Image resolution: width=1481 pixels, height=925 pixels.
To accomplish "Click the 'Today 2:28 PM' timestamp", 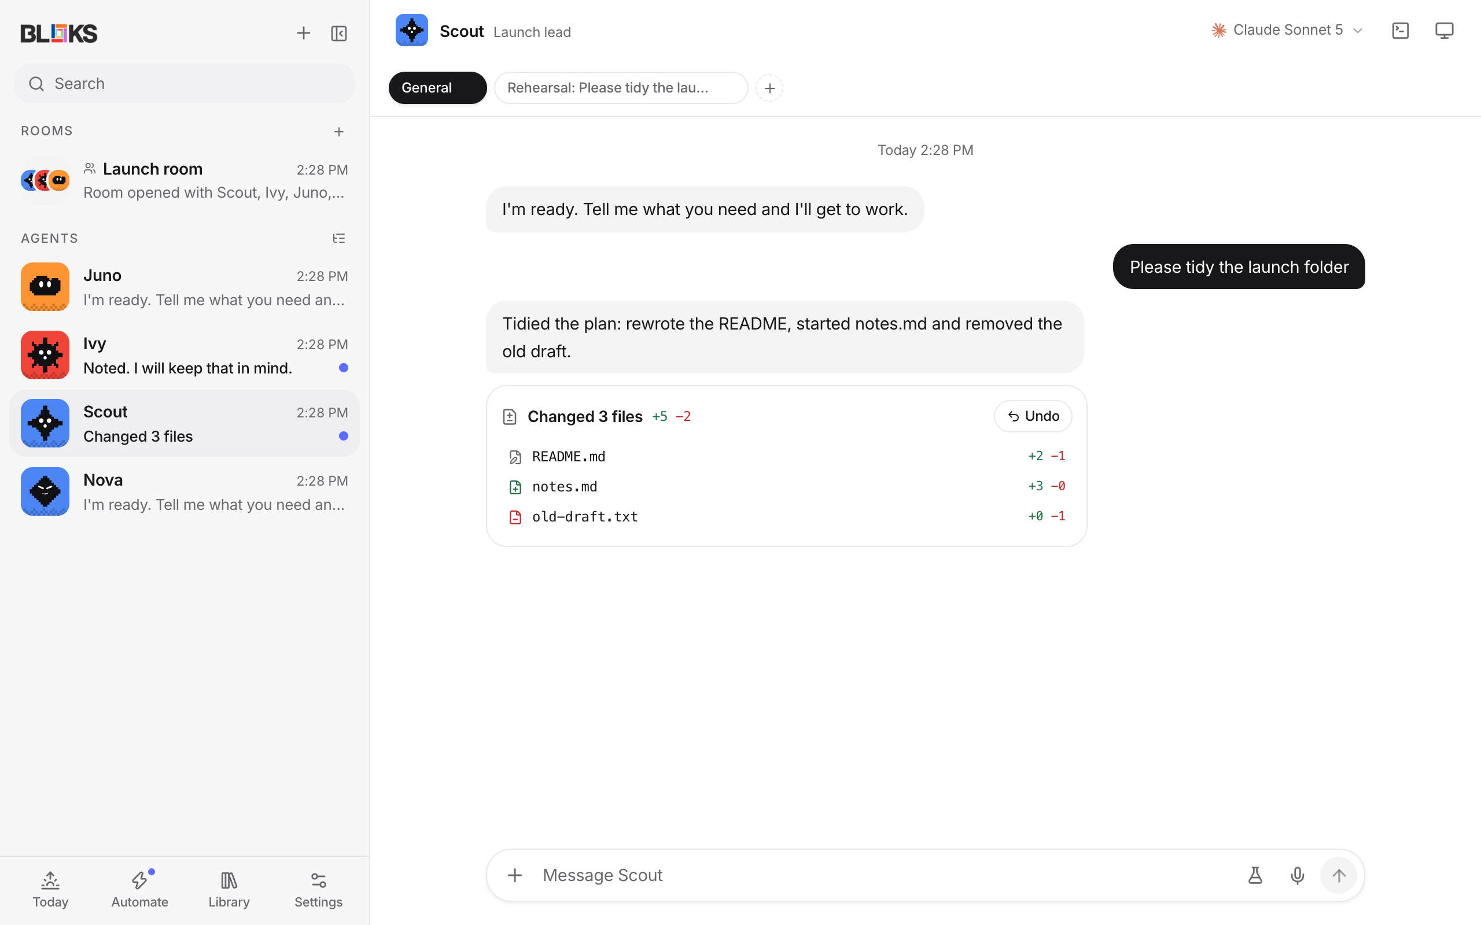I will point(925,150).
